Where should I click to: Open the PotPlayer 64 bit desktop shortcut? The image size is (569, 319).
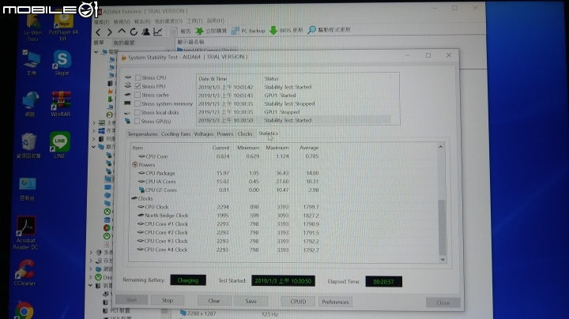click(63, 24)
